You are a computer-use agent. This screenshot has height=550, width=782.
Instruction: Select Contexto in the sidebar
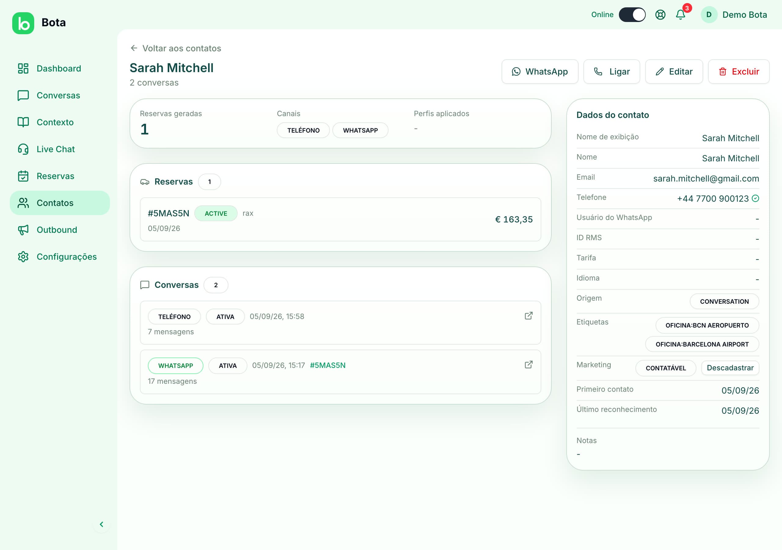coord(60,122)
